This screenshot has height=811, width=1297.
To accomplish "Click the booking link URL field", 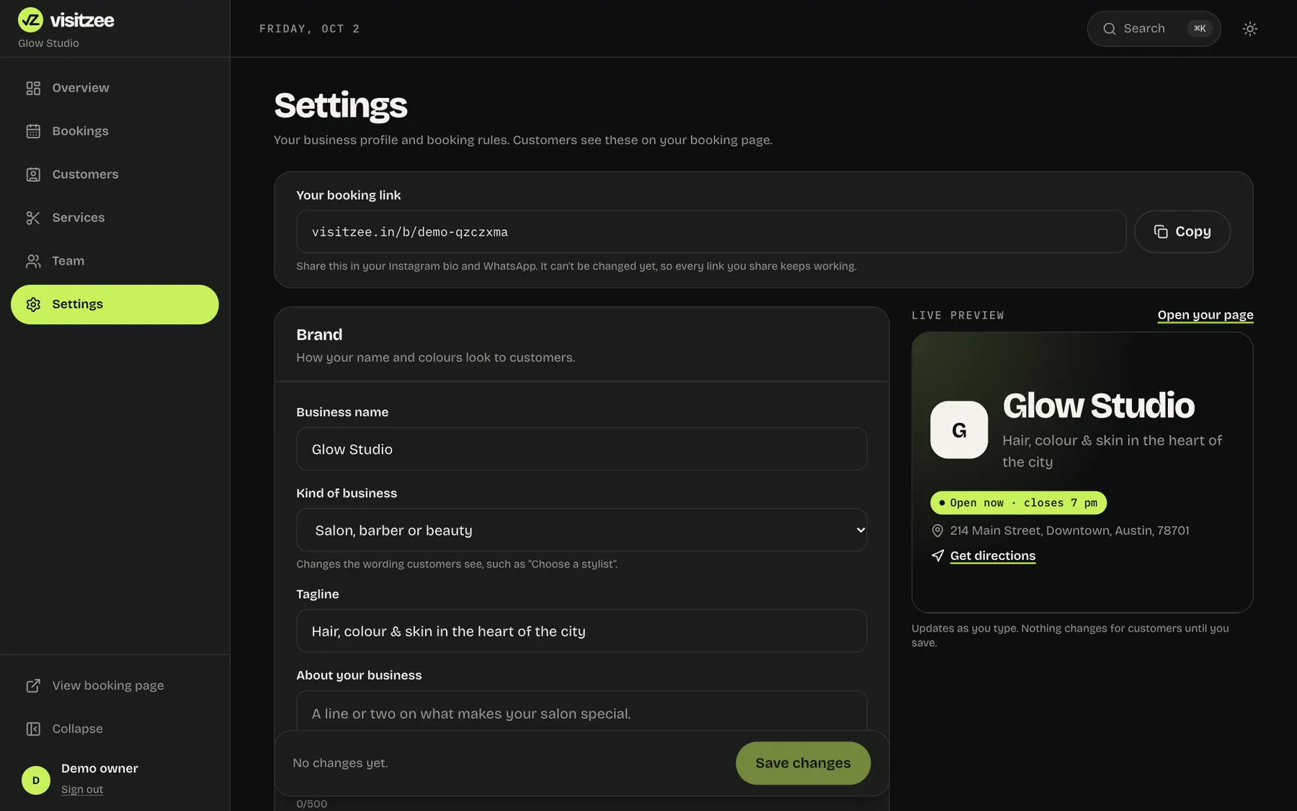I will 711,231.
